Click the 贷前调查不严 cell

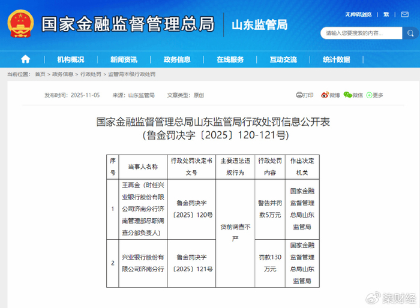[x=235, y=233]
